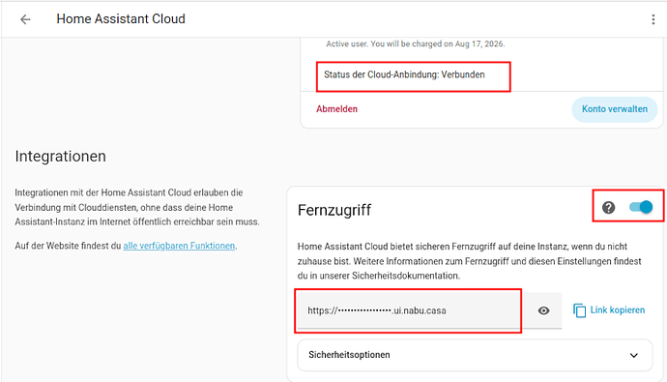Open Fernzugriff help question mark icon

608,207
